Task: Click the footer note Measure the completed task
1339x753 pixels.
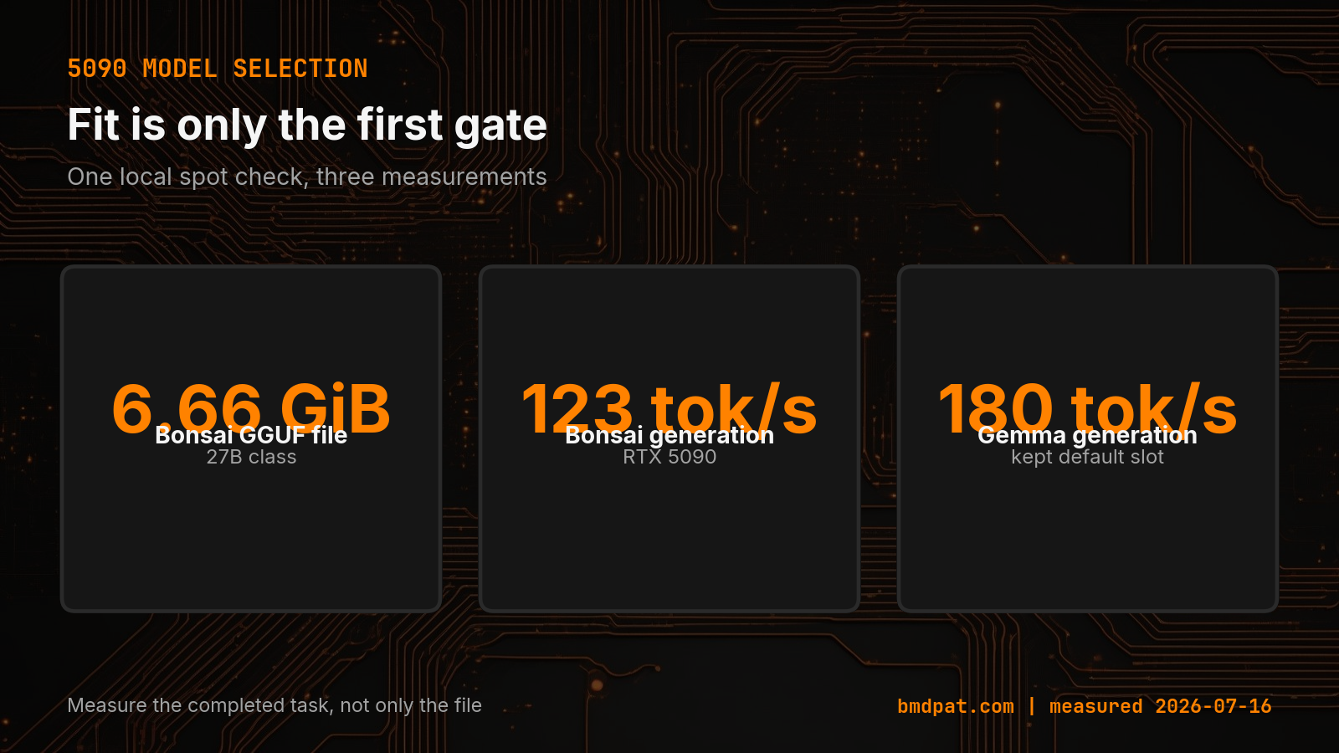Action: click(274, 705)
